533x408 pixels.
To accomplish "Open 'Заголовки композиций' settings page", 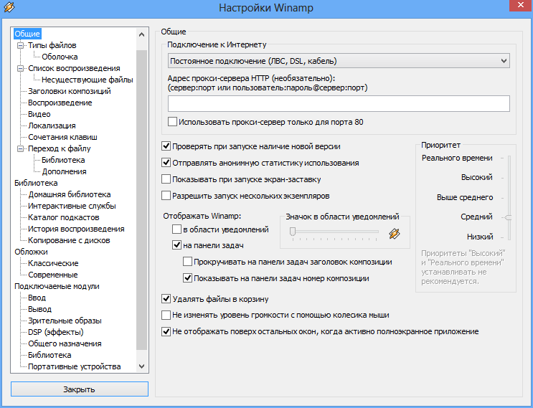I will [x=70, y=91].
